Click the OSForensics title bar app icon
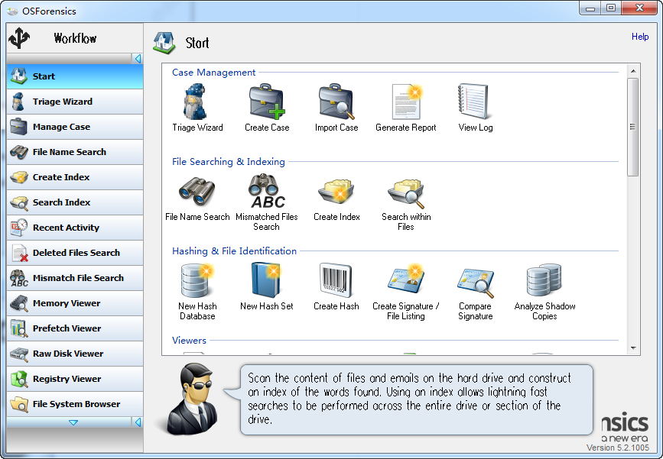 point(11,11)
